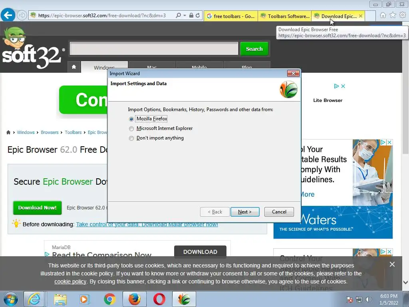Open Toolbars breadcrumb link
This screenshot has height=307, width=409.
[x=73, y=132]
